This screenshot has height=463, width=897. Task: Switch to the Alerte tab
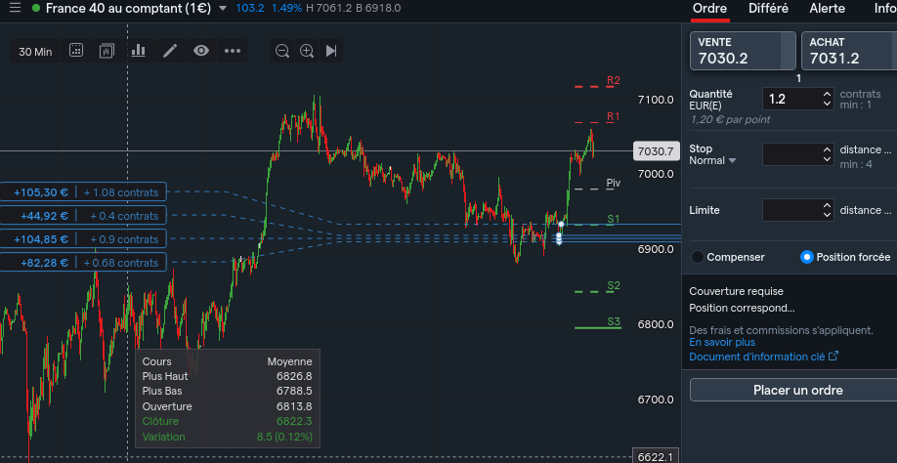[827, 9]
